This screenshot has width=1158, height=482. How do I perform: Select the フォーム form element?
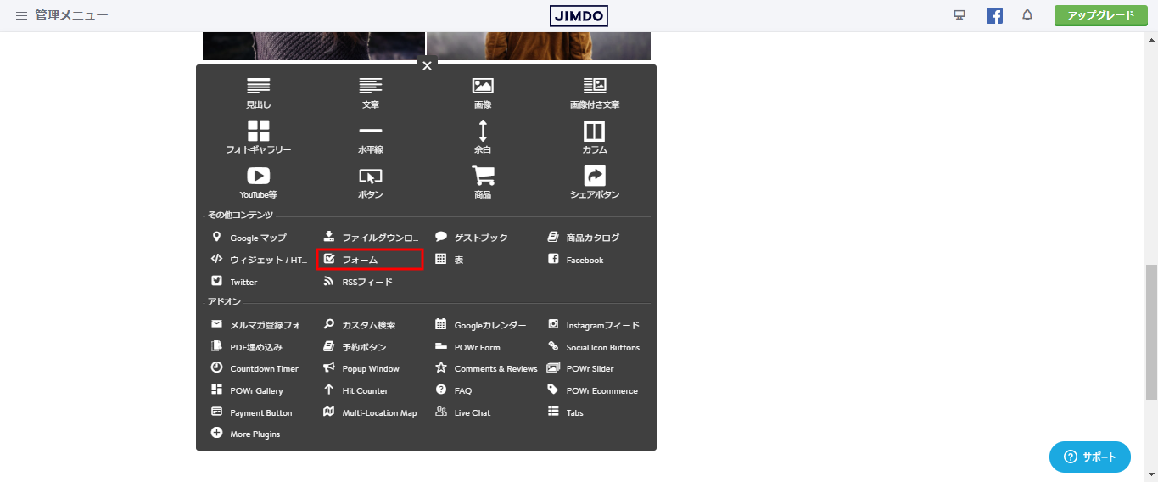(x=371, y=260)
